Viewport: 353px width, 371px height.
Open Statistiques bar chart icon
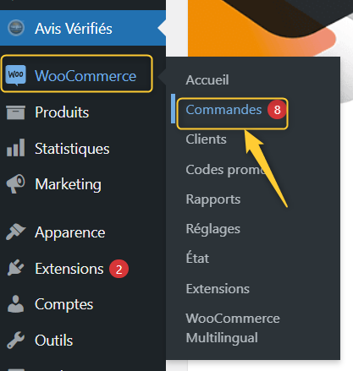click(x=16, y=148)
